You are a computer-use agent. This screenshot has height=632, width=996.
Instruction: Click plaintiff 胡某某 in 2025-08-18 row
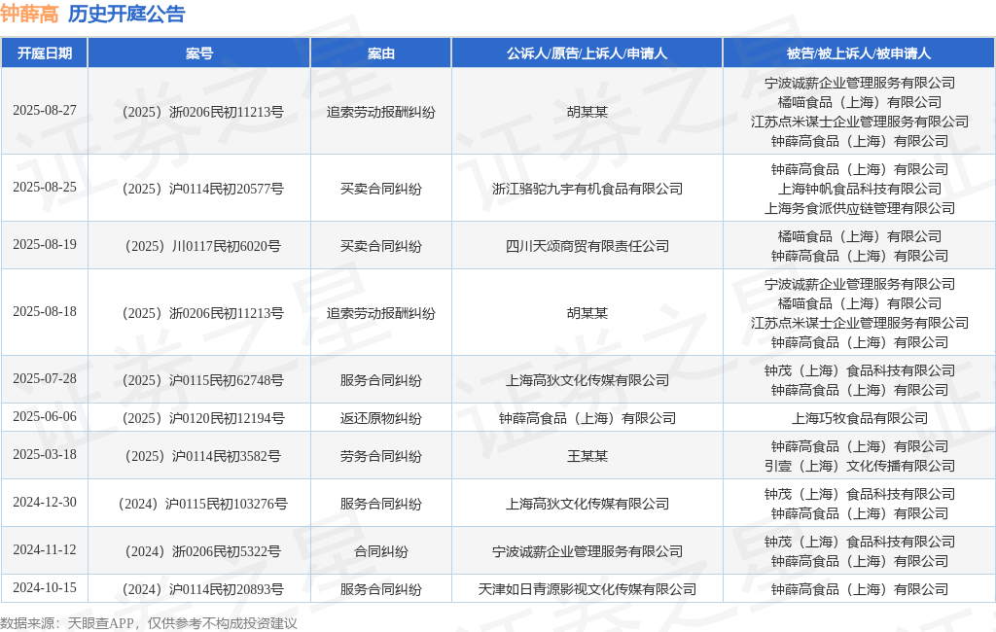[x=587, y=313]
